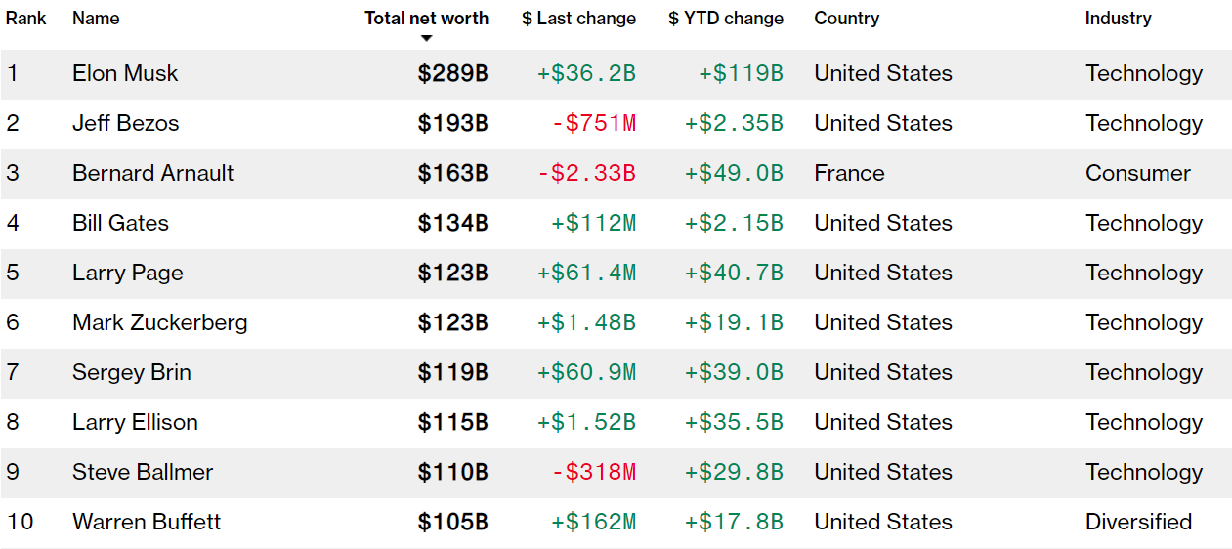Click France in Bernard Arnault's row
This screenshot has height=549, width=1232.
849,174
